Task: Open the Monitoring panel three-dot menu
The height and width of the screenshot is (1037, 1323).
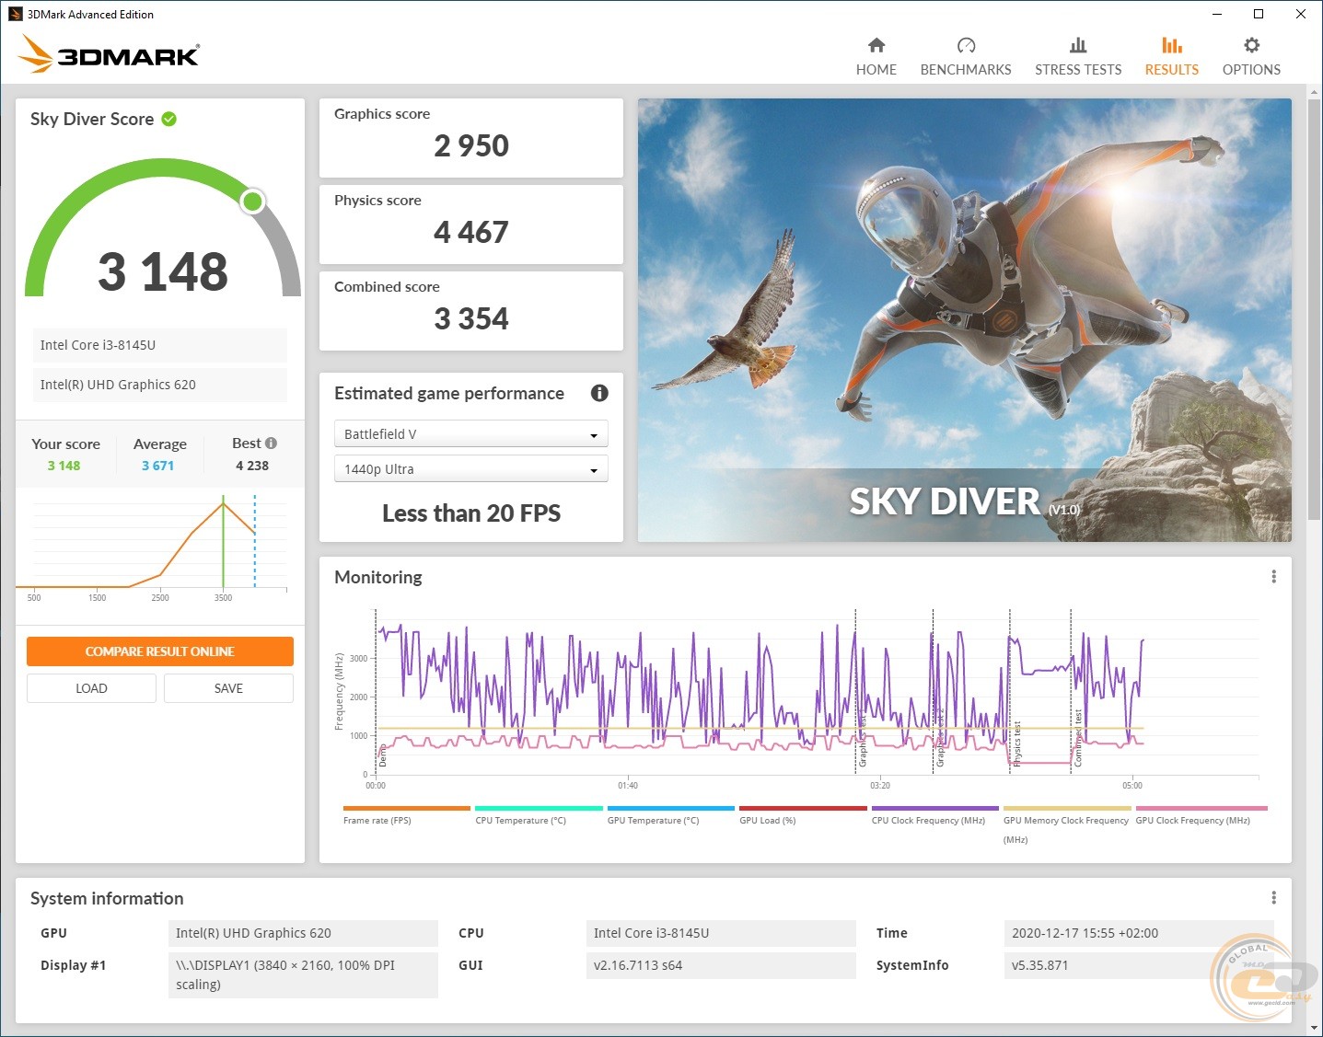Action: 1273,577
